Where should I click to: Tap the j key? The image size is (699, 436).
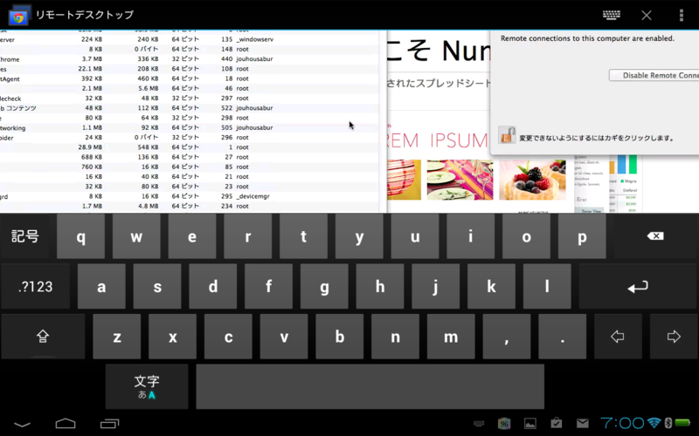[436, 287]
